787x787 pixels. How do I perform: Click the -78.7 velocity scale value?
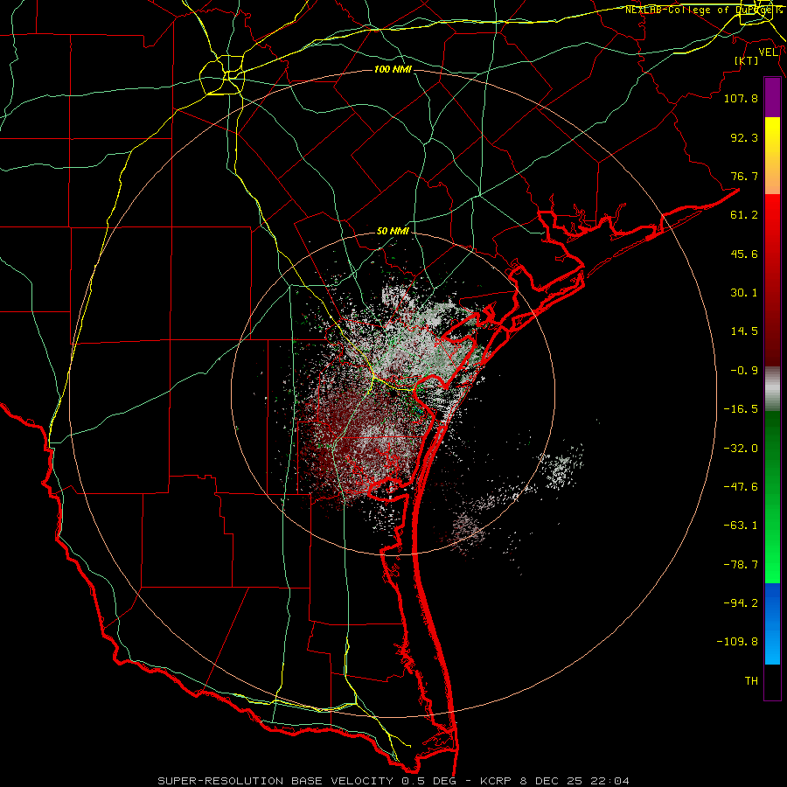741,565
